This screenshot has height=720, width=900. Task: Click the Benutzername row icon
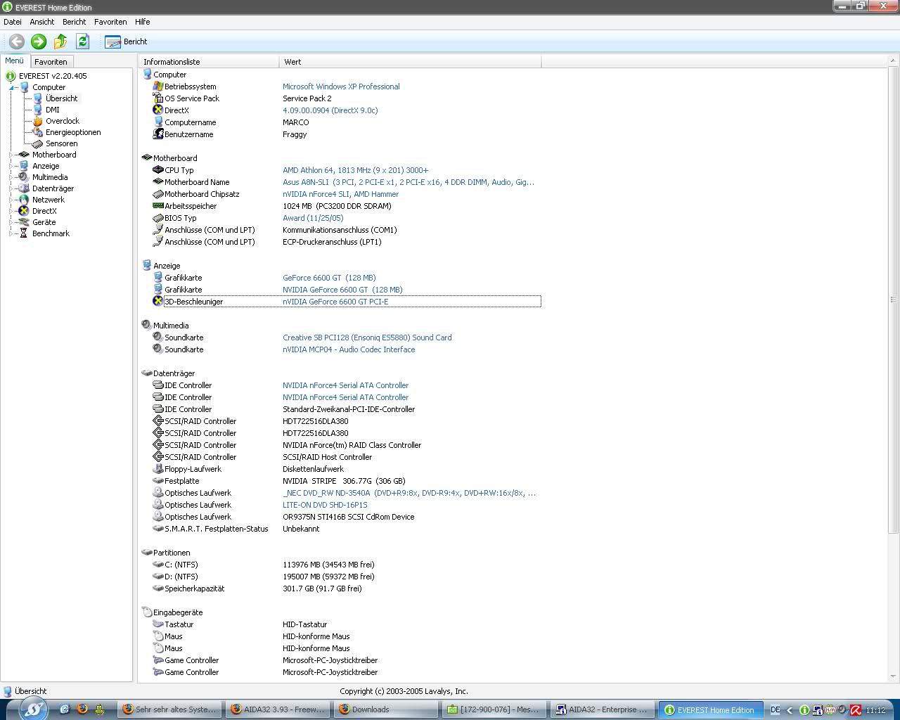(x=158, y=134)
